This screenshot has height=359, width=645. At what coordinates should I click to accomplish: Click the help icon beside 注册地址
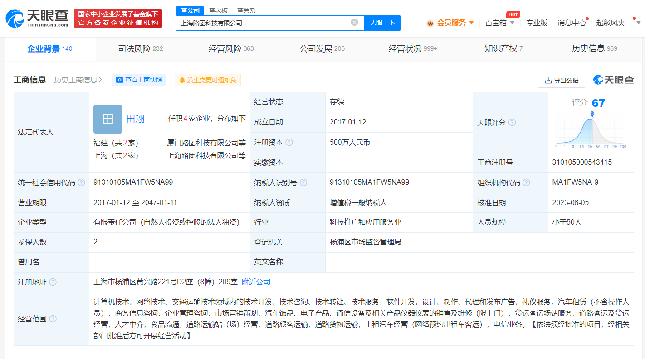[53, 282]
